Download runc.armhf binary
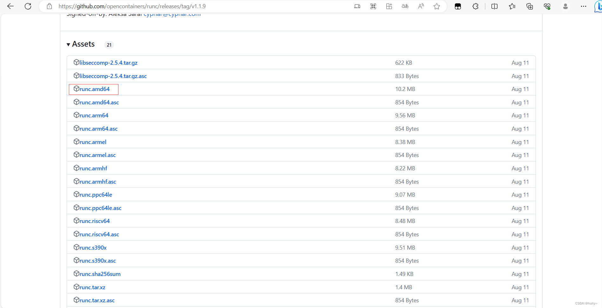The image size is (602, 308). (x=93, y=168)
